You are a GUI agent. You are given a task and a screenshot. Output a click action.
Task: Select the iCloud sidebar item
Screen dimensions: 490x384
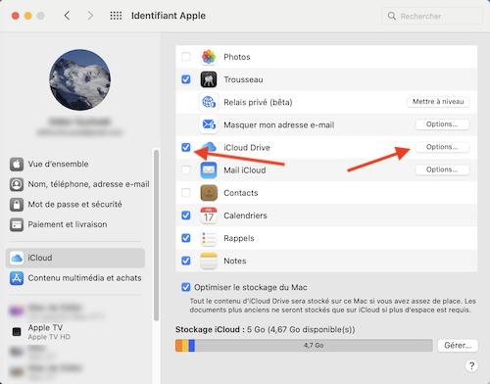(x=75, y=258)
